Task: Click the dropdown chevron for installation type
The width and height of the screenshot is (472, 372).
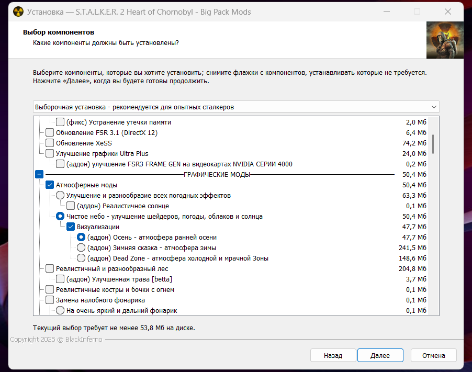Action: pos(434,107)
